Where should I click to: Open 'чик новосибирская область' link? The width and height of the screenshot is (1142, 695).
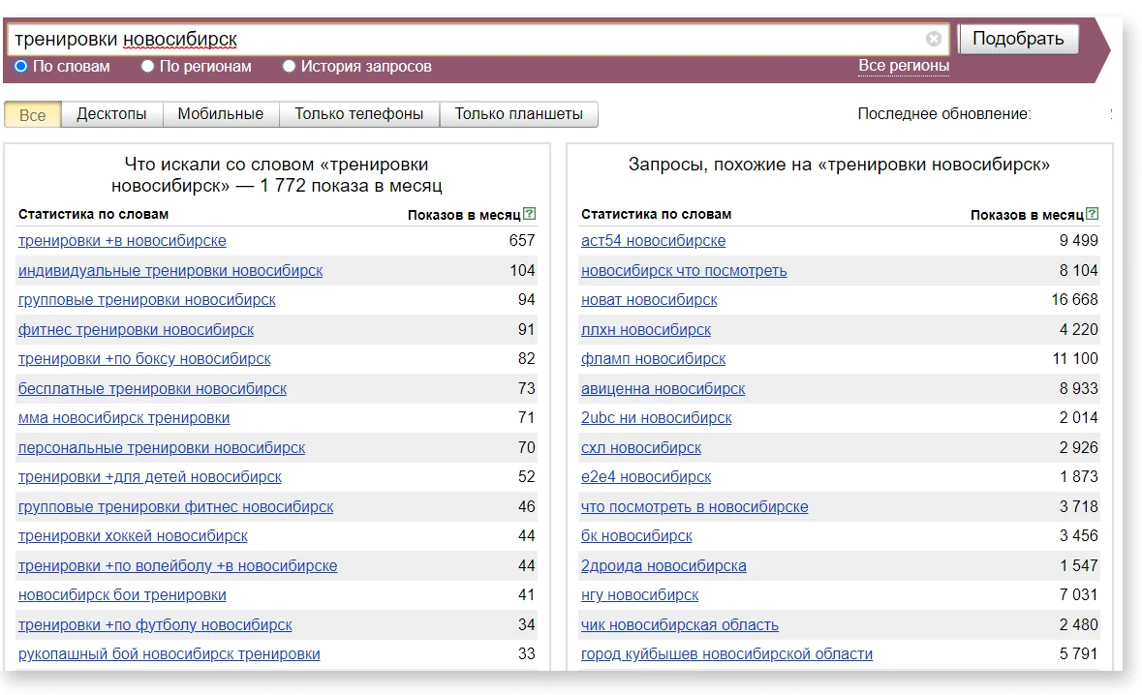[x=680, y=624]
